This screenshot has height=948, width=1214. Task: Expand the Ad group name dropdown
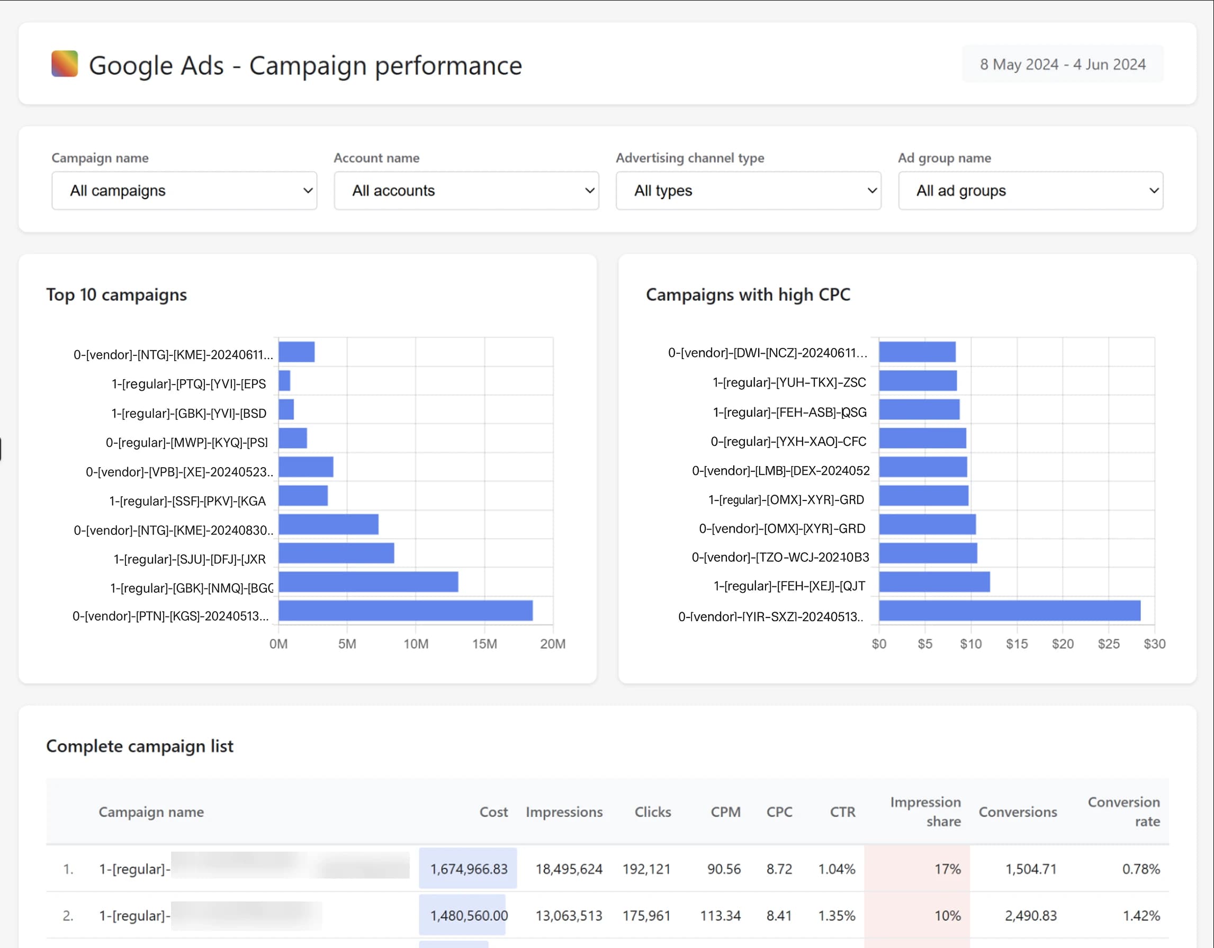1030,191
